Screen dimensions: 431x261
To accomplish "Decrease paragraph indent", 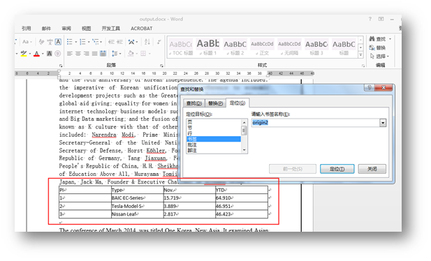I will [111, 42].
